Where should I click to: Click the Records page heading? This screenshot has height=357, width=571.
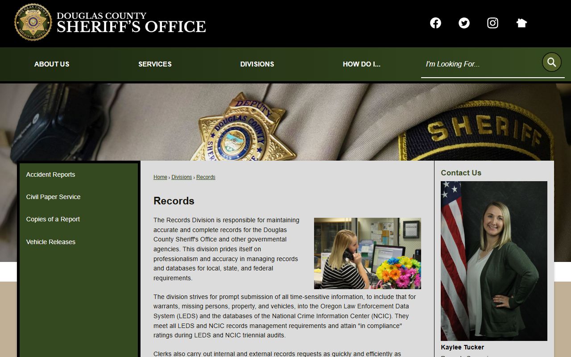174,201
